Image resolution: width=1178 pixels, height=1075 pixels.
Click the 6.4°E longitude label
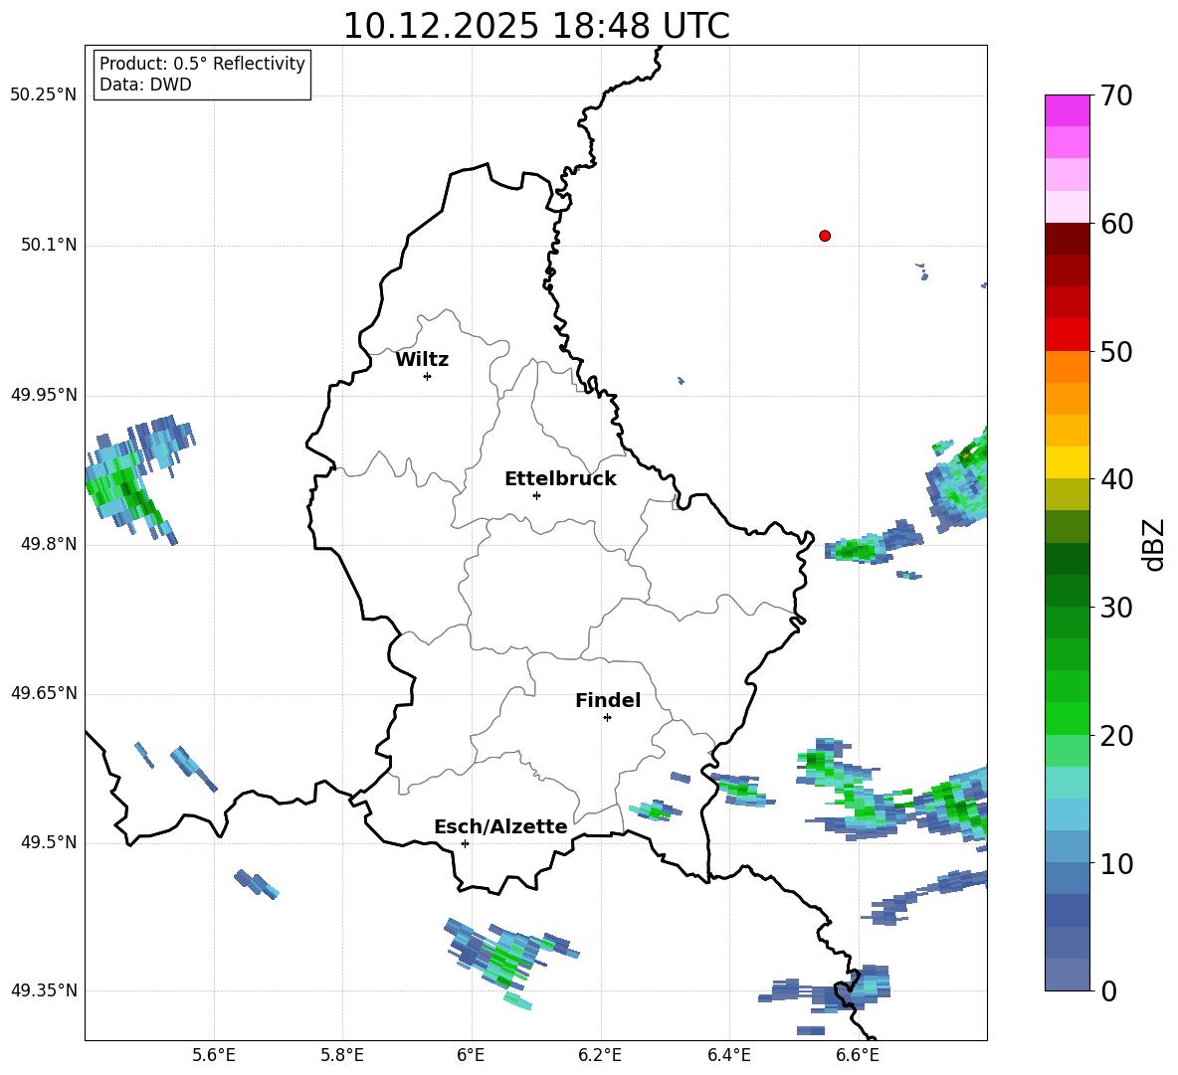[728, 1055]
